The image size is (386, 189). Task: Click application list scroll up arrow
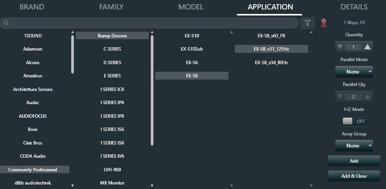click(x=311, y=32)
